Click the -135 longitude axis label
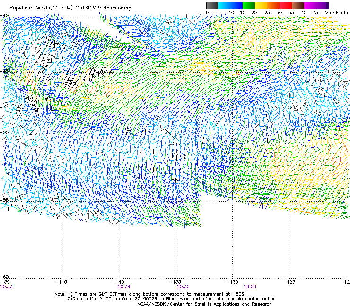 click(x=175, y=282)
